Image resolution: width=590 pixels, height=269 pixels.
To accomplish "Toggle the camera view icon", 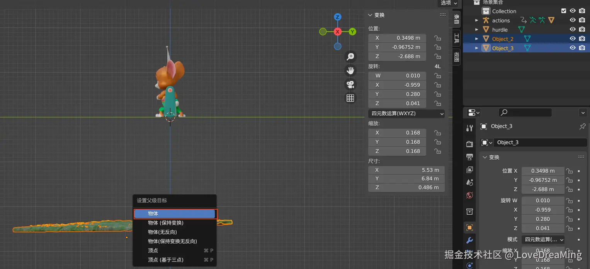I will [x=350, y=84].
